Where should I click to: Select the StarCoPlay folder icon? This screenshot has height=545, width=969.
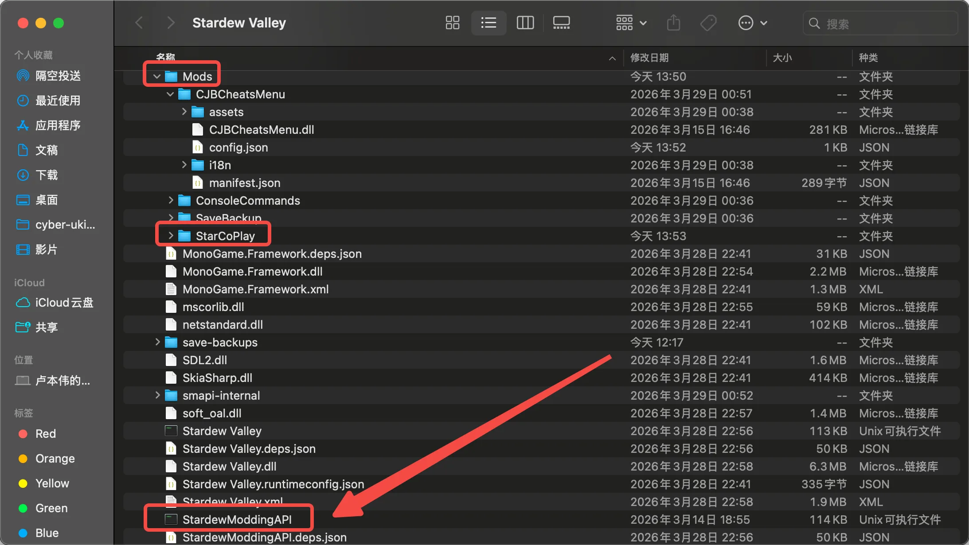pos(184,236)
